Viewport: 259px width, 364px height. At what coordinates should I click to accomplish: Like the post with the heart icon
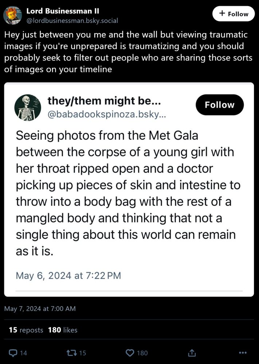(130, 353)
